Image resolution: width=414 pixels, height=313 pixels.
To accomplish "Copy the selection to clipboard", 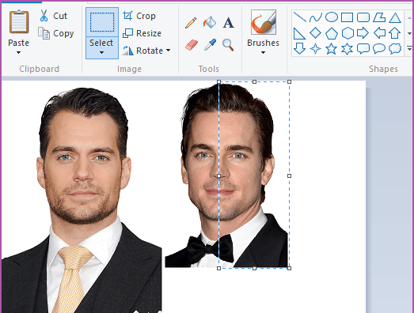I will click(x=55, y=33).
